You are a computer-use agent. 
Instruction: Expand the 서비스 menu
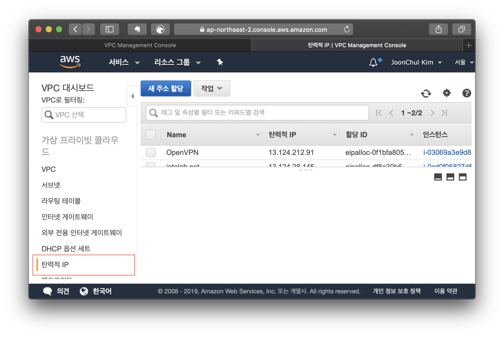click(x=124, y=62)
